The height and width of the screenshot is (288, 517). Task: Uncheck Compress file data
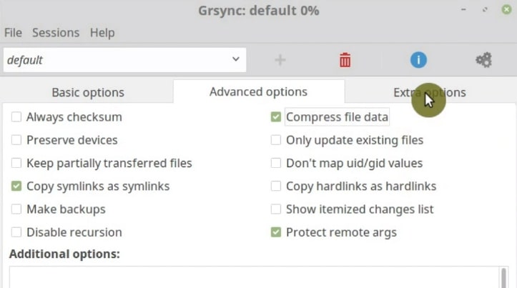[275, 116]
